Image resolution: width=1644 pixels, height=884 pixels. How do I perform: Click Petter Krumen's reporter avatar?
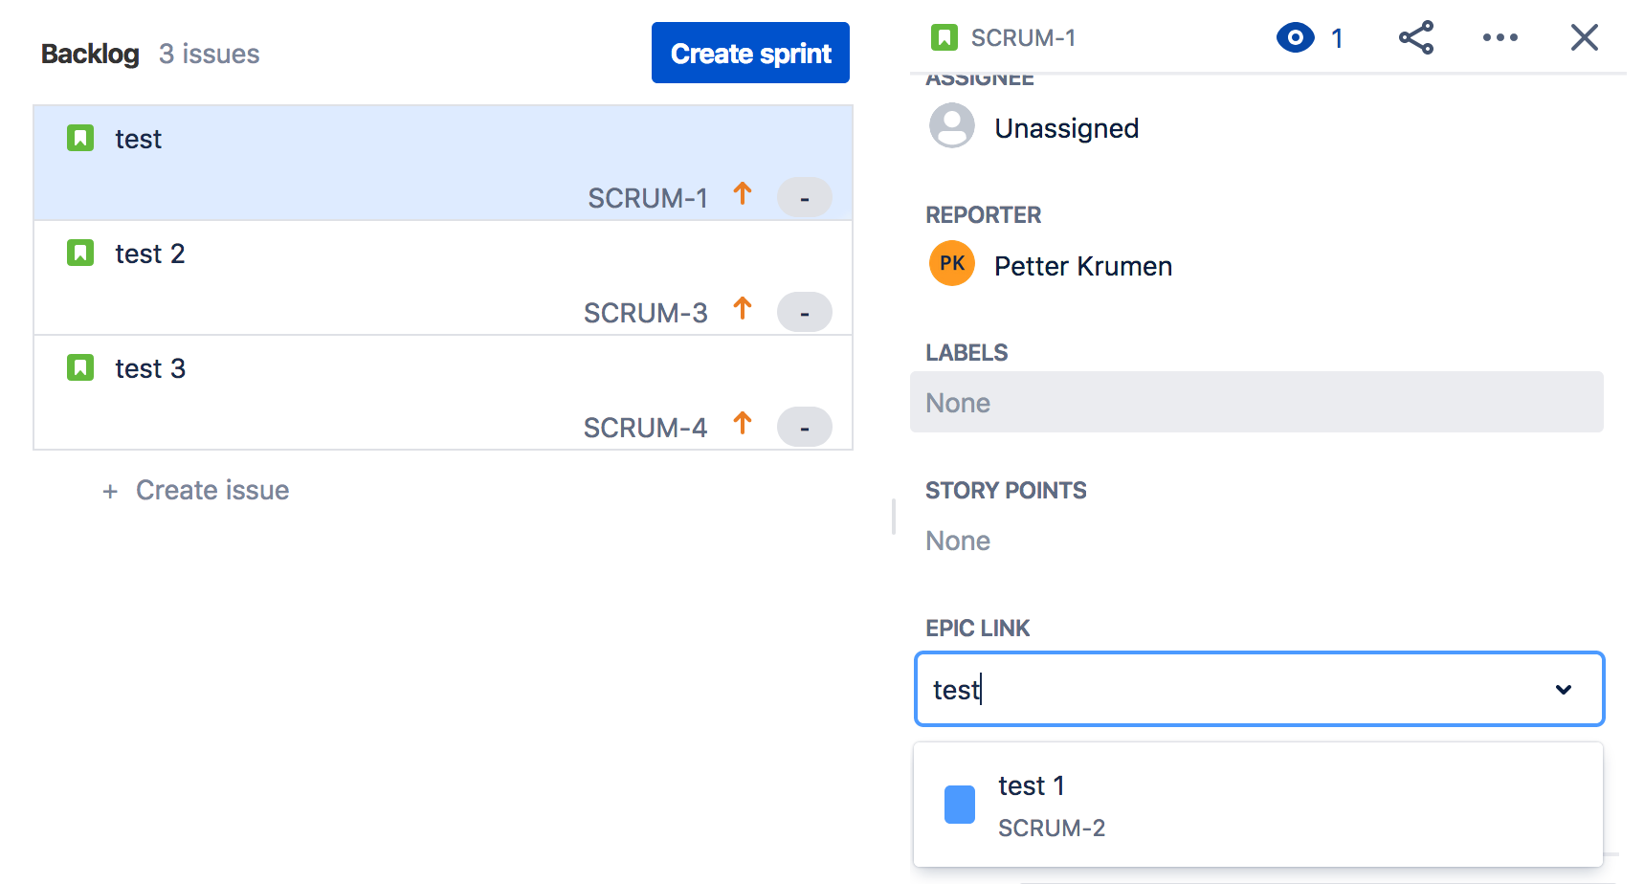pyautogui.click(x=951, y=263)
